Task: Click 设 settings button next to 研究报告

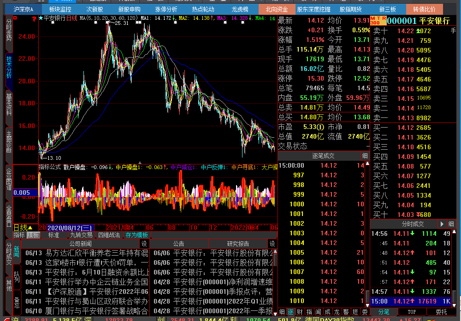Action: 272,244
